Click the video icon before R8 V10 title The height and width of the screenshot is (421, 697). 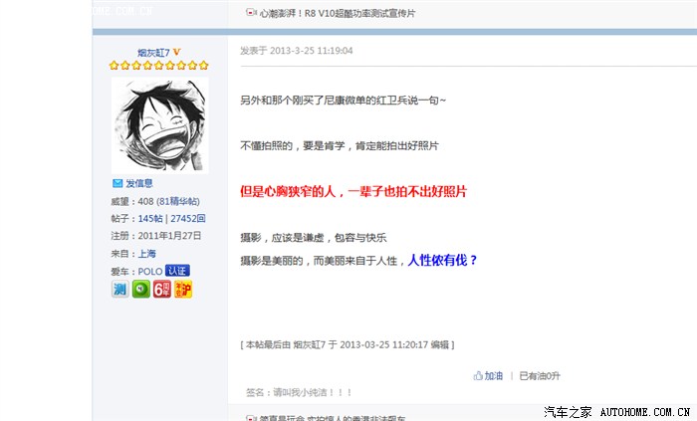(251, 12)
